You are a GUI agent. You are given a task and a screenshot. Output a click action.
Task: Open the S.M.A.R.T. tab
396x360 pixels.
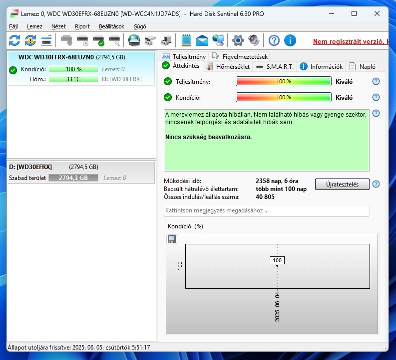coord(275,66)
